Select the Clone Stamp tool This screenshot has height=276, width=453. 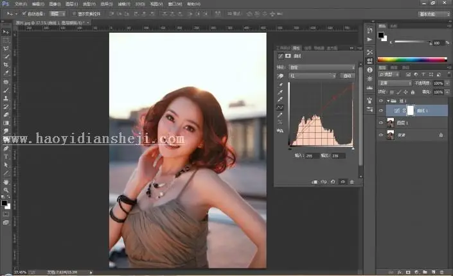pos(6,98)
